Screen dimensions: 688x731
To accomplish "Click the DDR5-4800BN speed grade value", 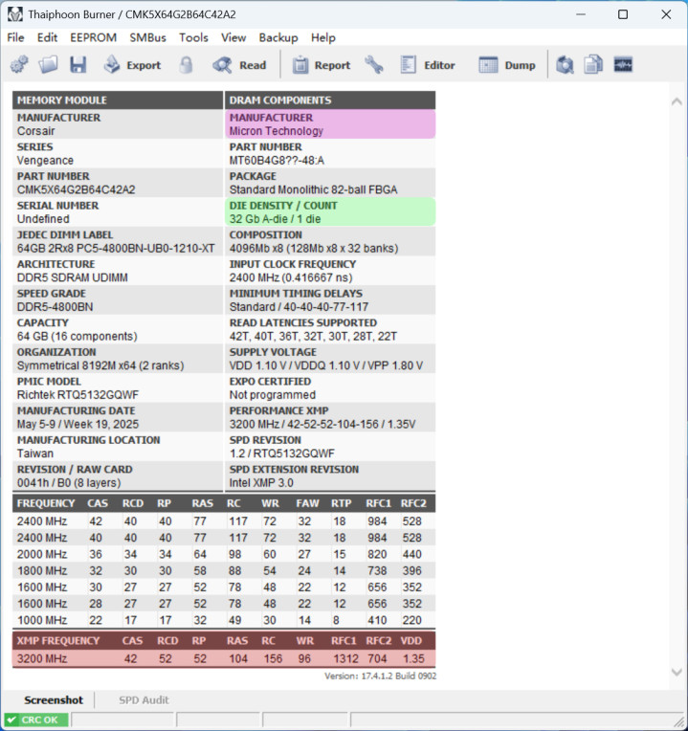I will coord(55,307).
